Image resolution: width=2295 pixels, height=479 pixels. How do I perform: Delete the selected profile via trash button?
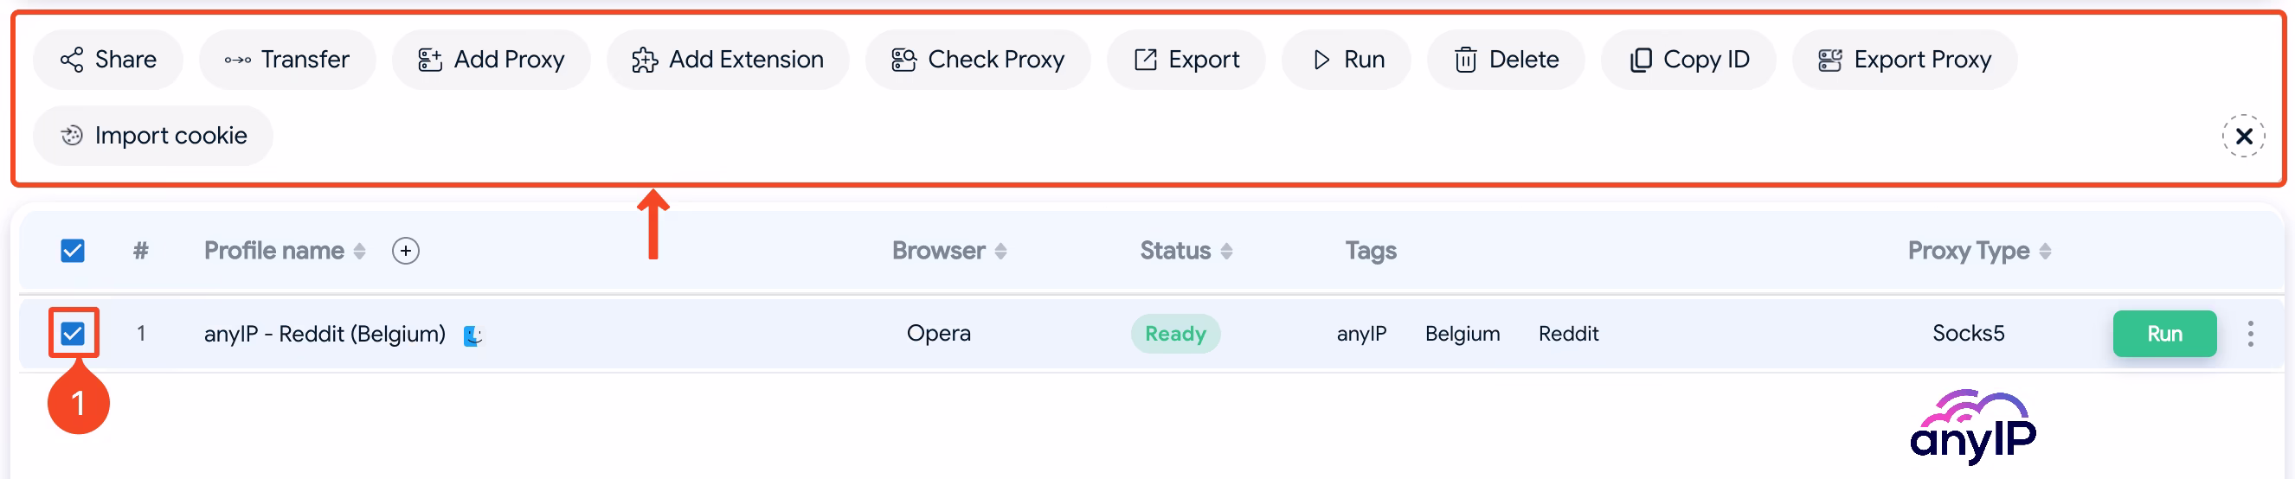[1505, 60]
